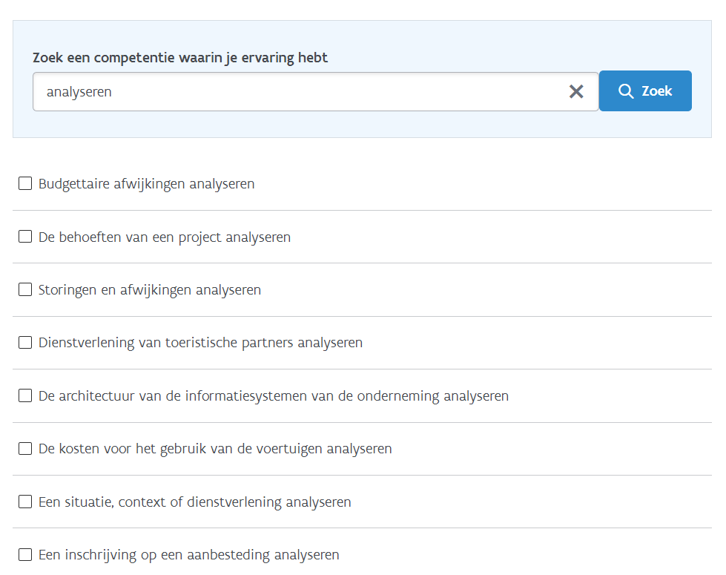The width and height of the screenshot is (726, 575).
Task: Select Een situatie, context of dienstverlening analyseren
Action: [x=25, y=502]
